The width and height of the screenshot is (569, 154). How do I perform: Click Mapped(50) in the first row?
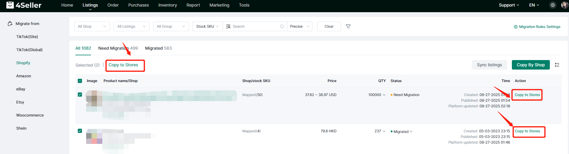252,95
